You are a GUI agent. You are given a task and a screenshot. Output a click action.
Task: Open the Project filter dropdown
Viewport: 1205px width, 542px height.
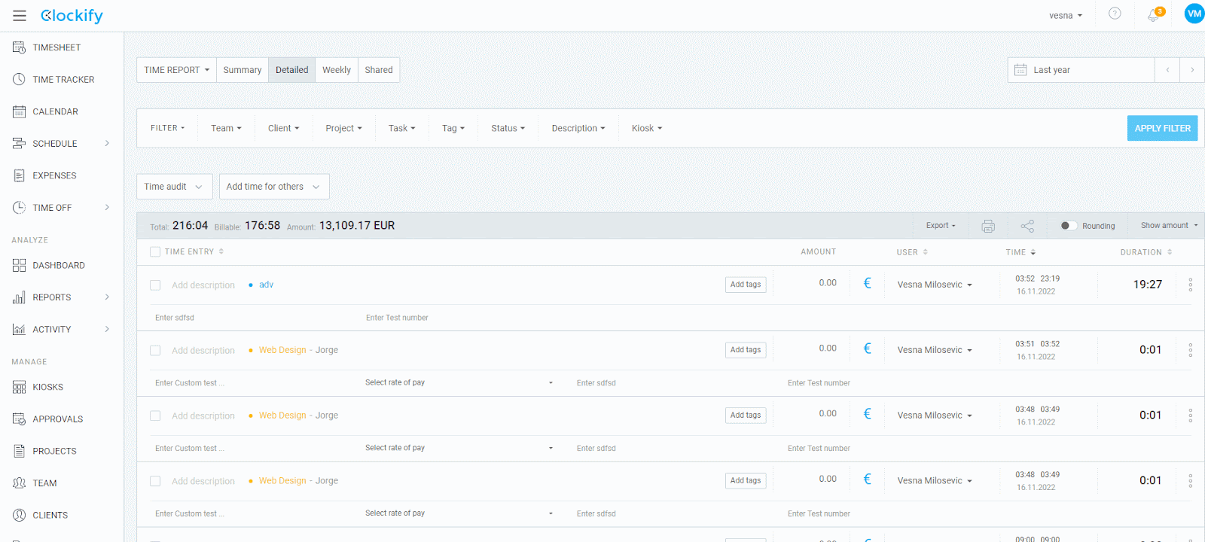343,128
